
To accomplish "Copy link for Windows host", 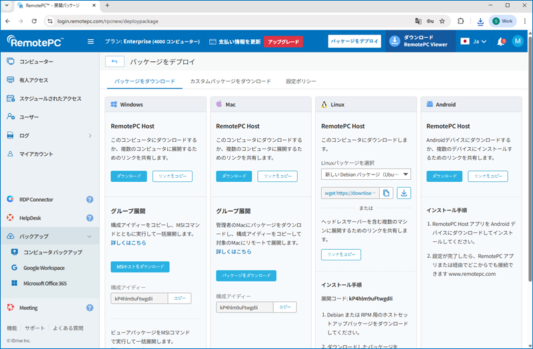I will (x=173, y=176).
